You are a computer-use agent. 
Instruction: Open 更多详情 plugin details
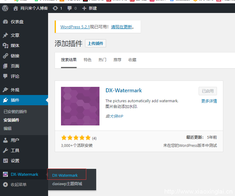(209, 101)
